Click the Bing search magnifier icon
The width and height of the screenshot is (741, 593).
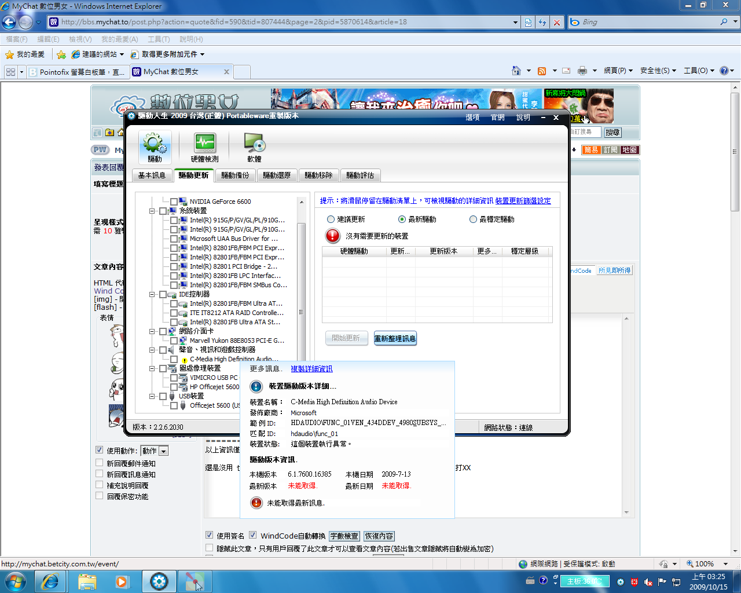click(x=724, y=22)
